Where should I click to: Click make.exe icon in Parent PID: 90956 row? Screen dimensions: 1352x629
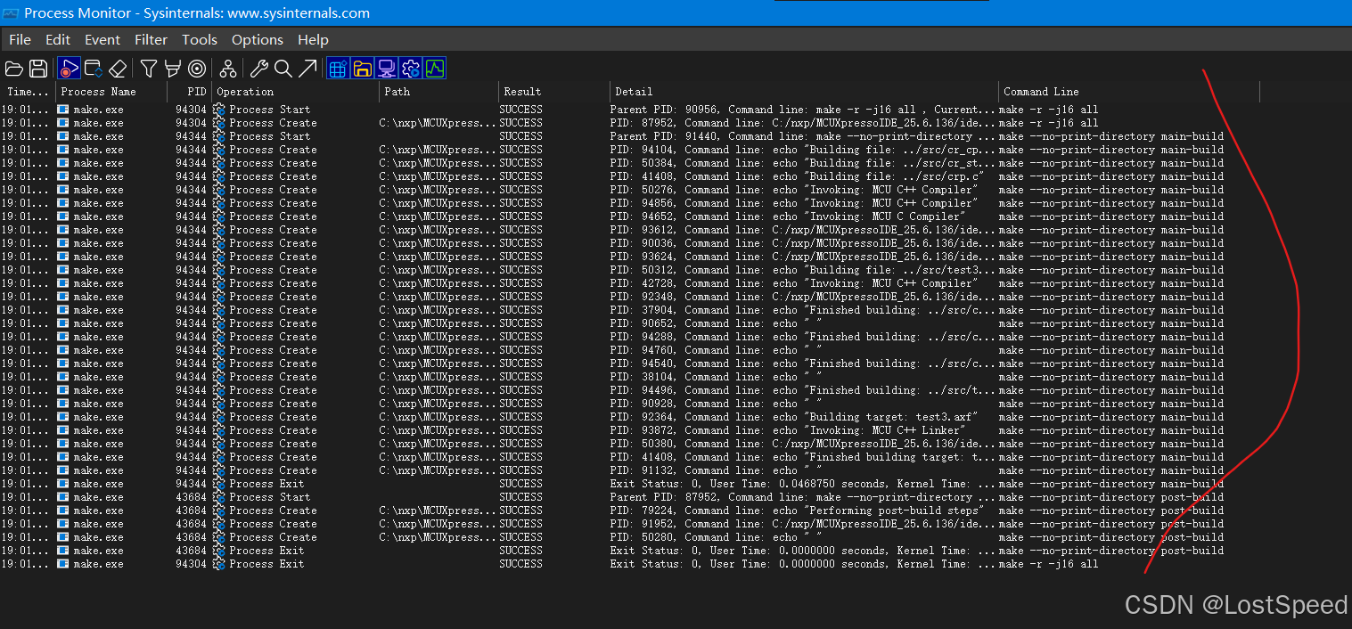pyautogui.click(x=62, y=110)
